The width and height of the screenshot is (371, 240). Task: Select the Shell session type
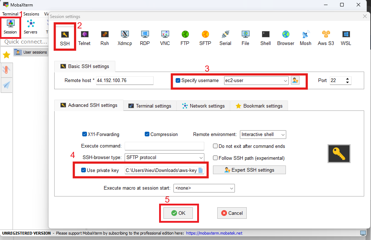click(265, 38)
